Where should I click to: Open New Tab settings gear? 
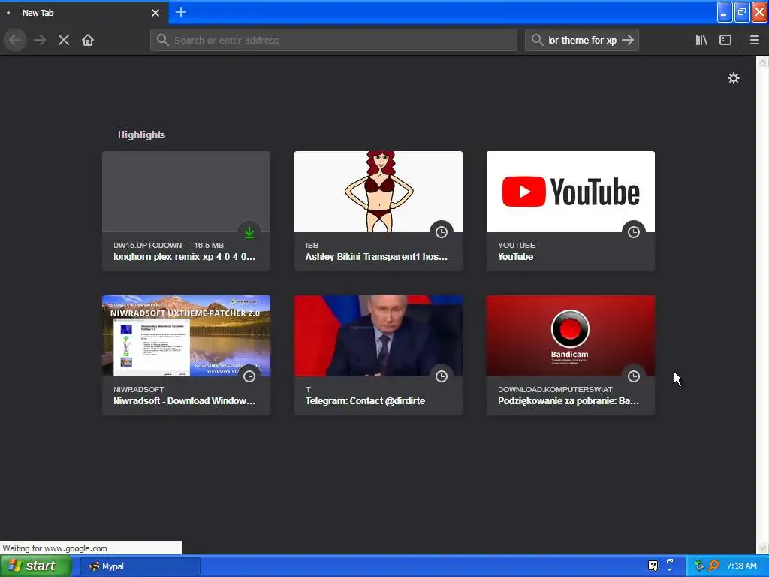[734, 78]
